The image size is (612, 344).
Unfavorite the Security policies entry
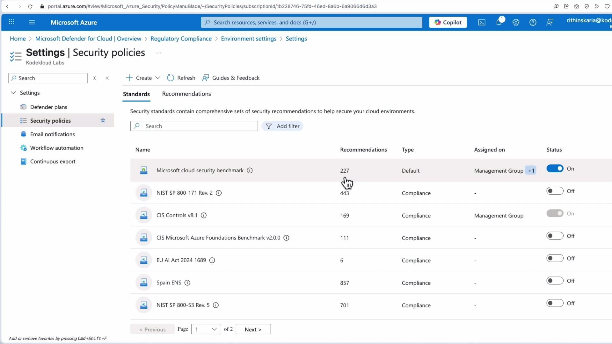pyautogui.click(x=103, y=120)
